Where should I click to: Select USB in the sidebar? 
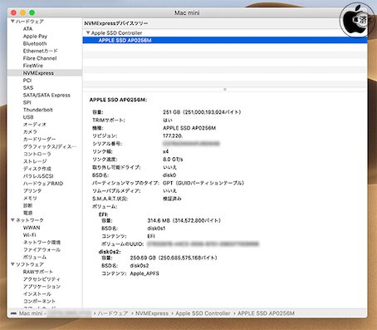[x=28, y=117]
